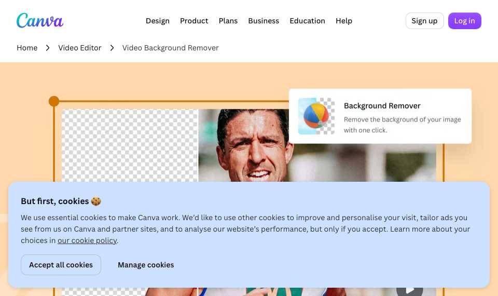This screenshot has height=296, width=498.
Task: Open the Plans menu
Action: 228,21
